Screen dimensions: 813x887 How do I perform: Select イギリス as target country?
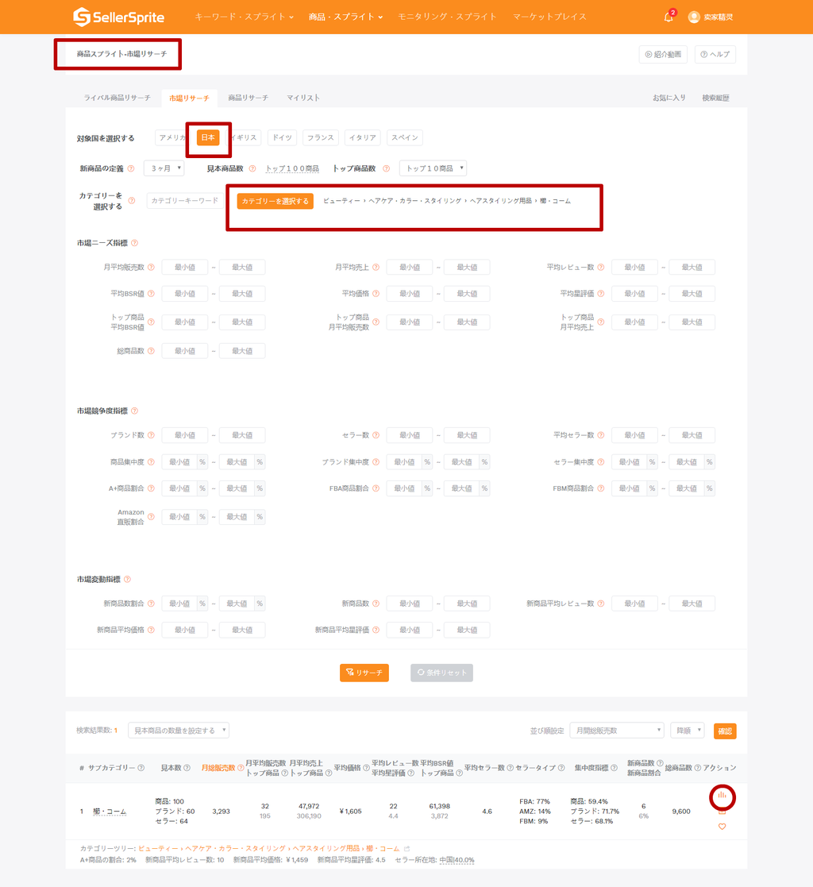coord(244,137)
